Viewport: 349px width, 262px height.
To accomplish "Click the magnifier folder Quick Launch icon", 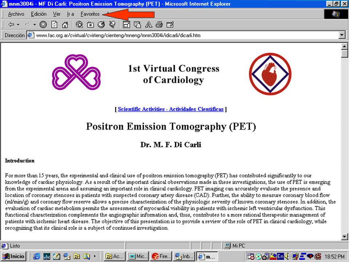I will [87, 257].
